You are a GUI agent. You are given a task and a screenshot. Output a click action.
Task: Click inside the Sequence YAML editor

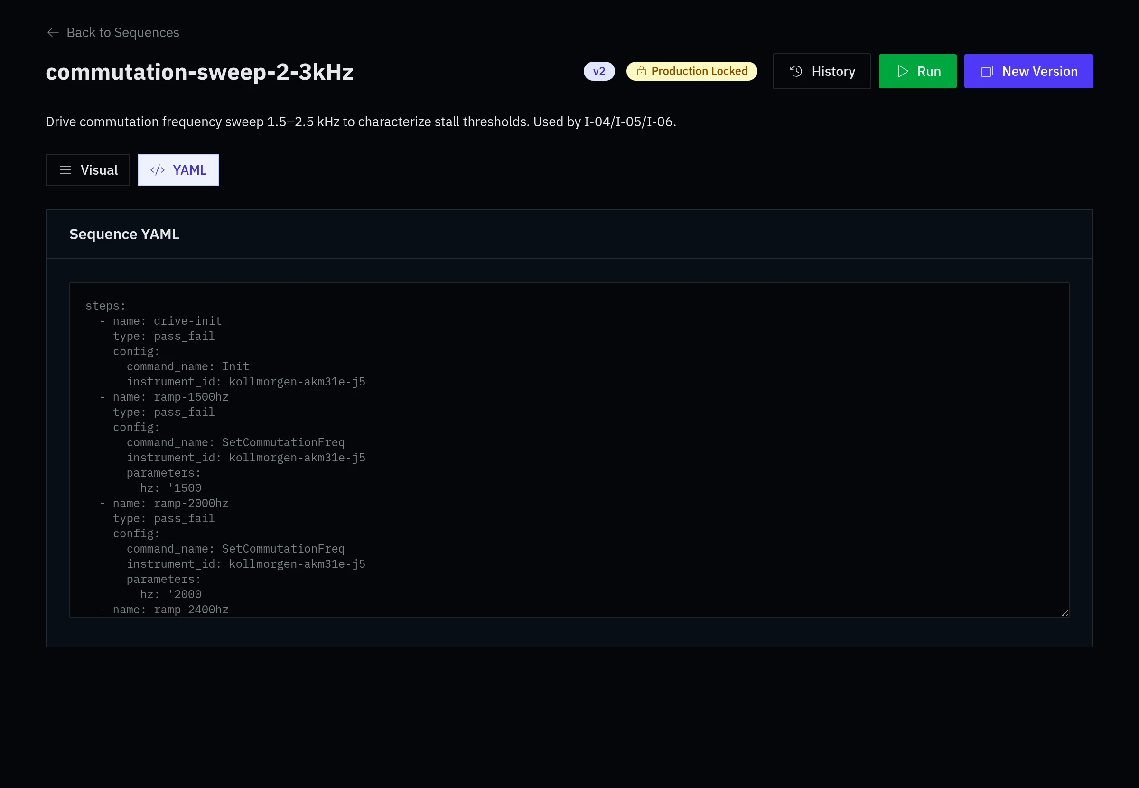(x=569, y=450)
